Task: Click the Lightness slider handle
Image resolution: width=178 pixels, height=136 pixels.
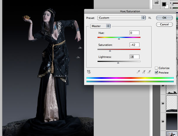Action: coord(118,63)
